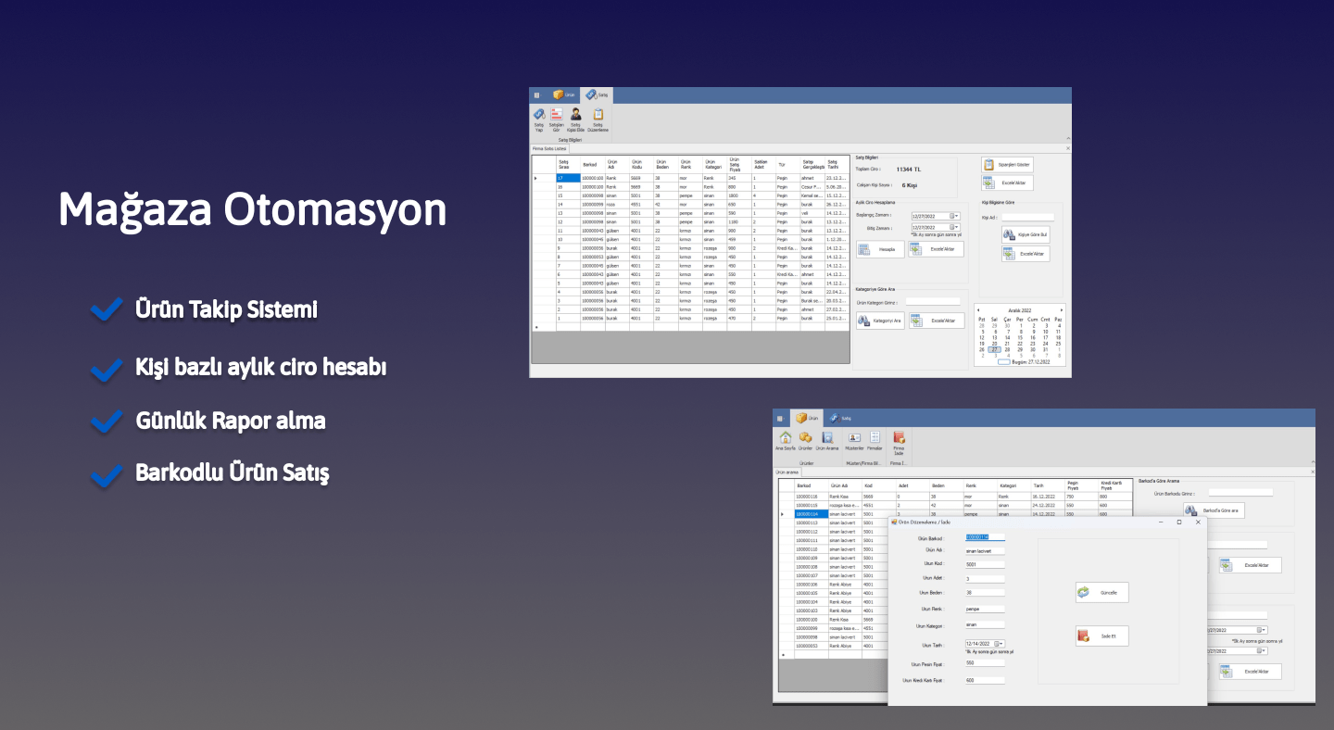Click the İade Et button
This screenshot has height=730, width=1334.
coord(1101,636)
